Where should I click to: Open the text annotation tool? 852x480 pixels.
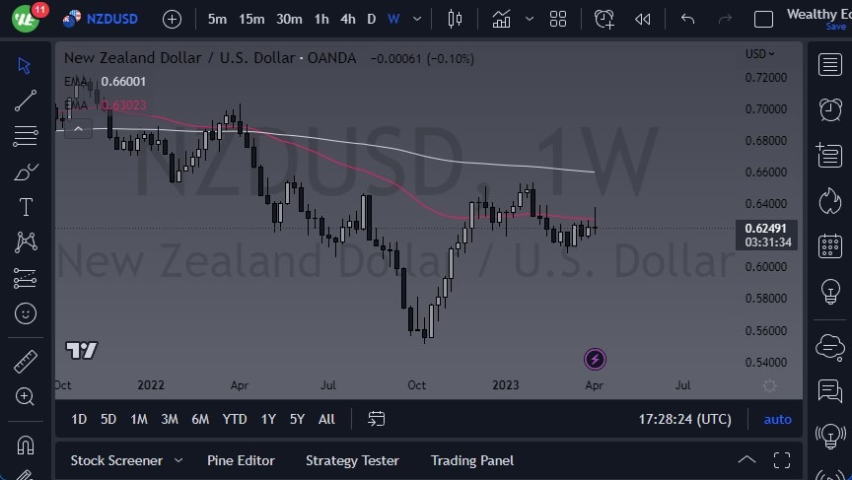[26, 207]
